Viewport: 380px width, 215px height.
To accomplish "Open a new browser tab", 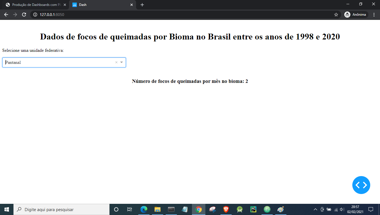I will point(142,5).
